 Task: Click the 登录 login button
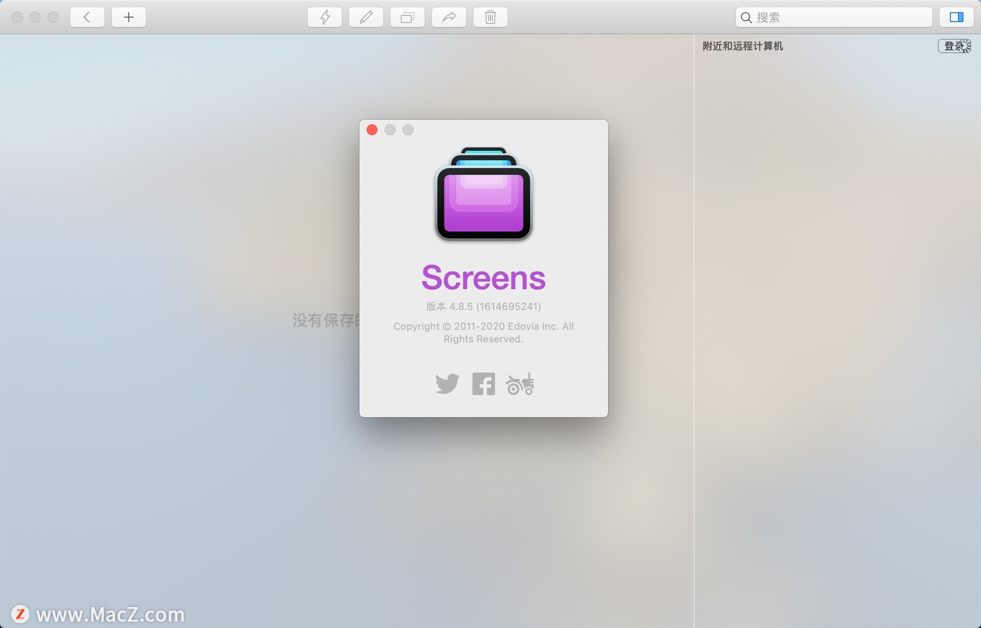coord(954,46)
